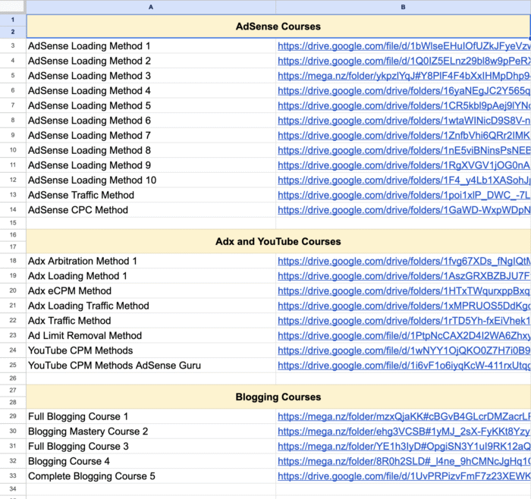Image resolution: width=531 pixels, height=499 pixels.
Task: Open link for AdSense Loading Method 10
Action: point(404,180)
